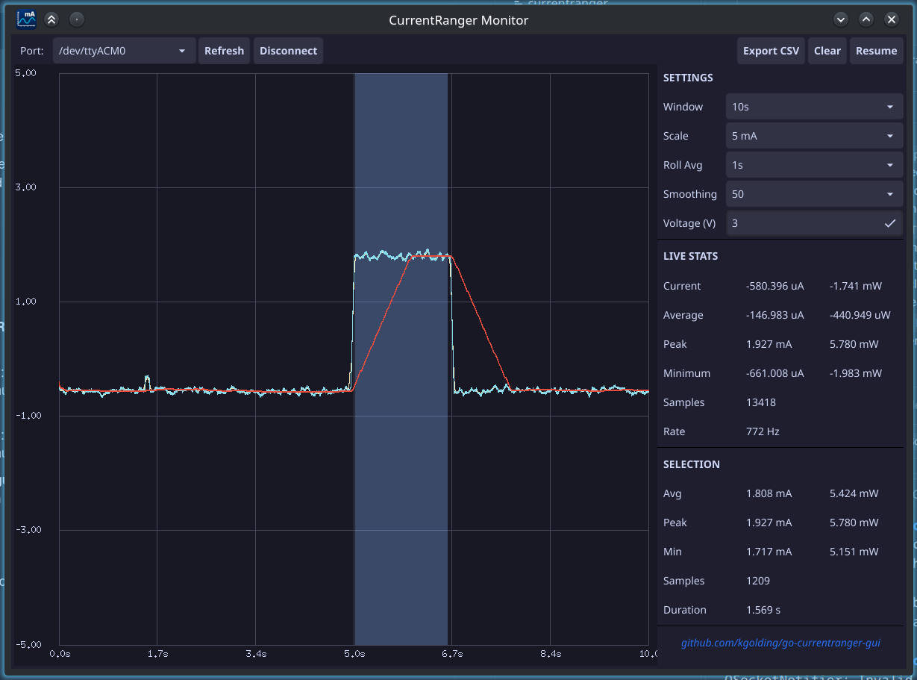Resume the live measurement
Screen dimensions: 917x680
pyautogui.click(x=876, y=51)
